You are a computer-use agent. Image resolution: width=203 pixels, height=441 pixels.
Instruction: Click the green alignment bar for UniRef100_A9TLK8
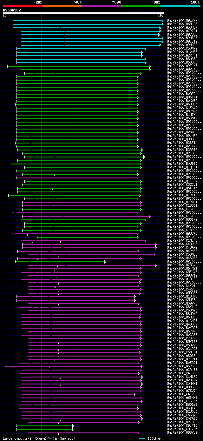pos(79,66)
